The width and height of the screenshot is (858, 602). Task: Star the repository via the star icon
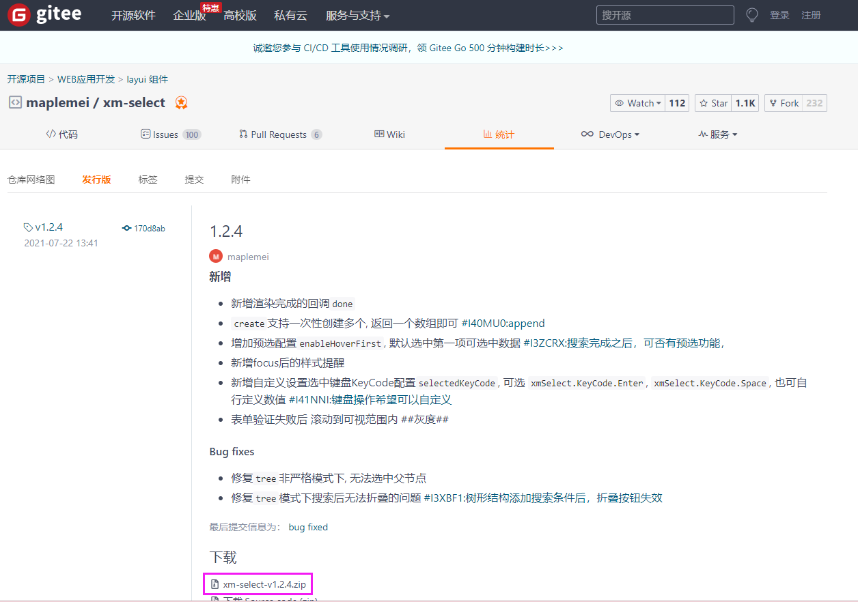tap(703, 102)
